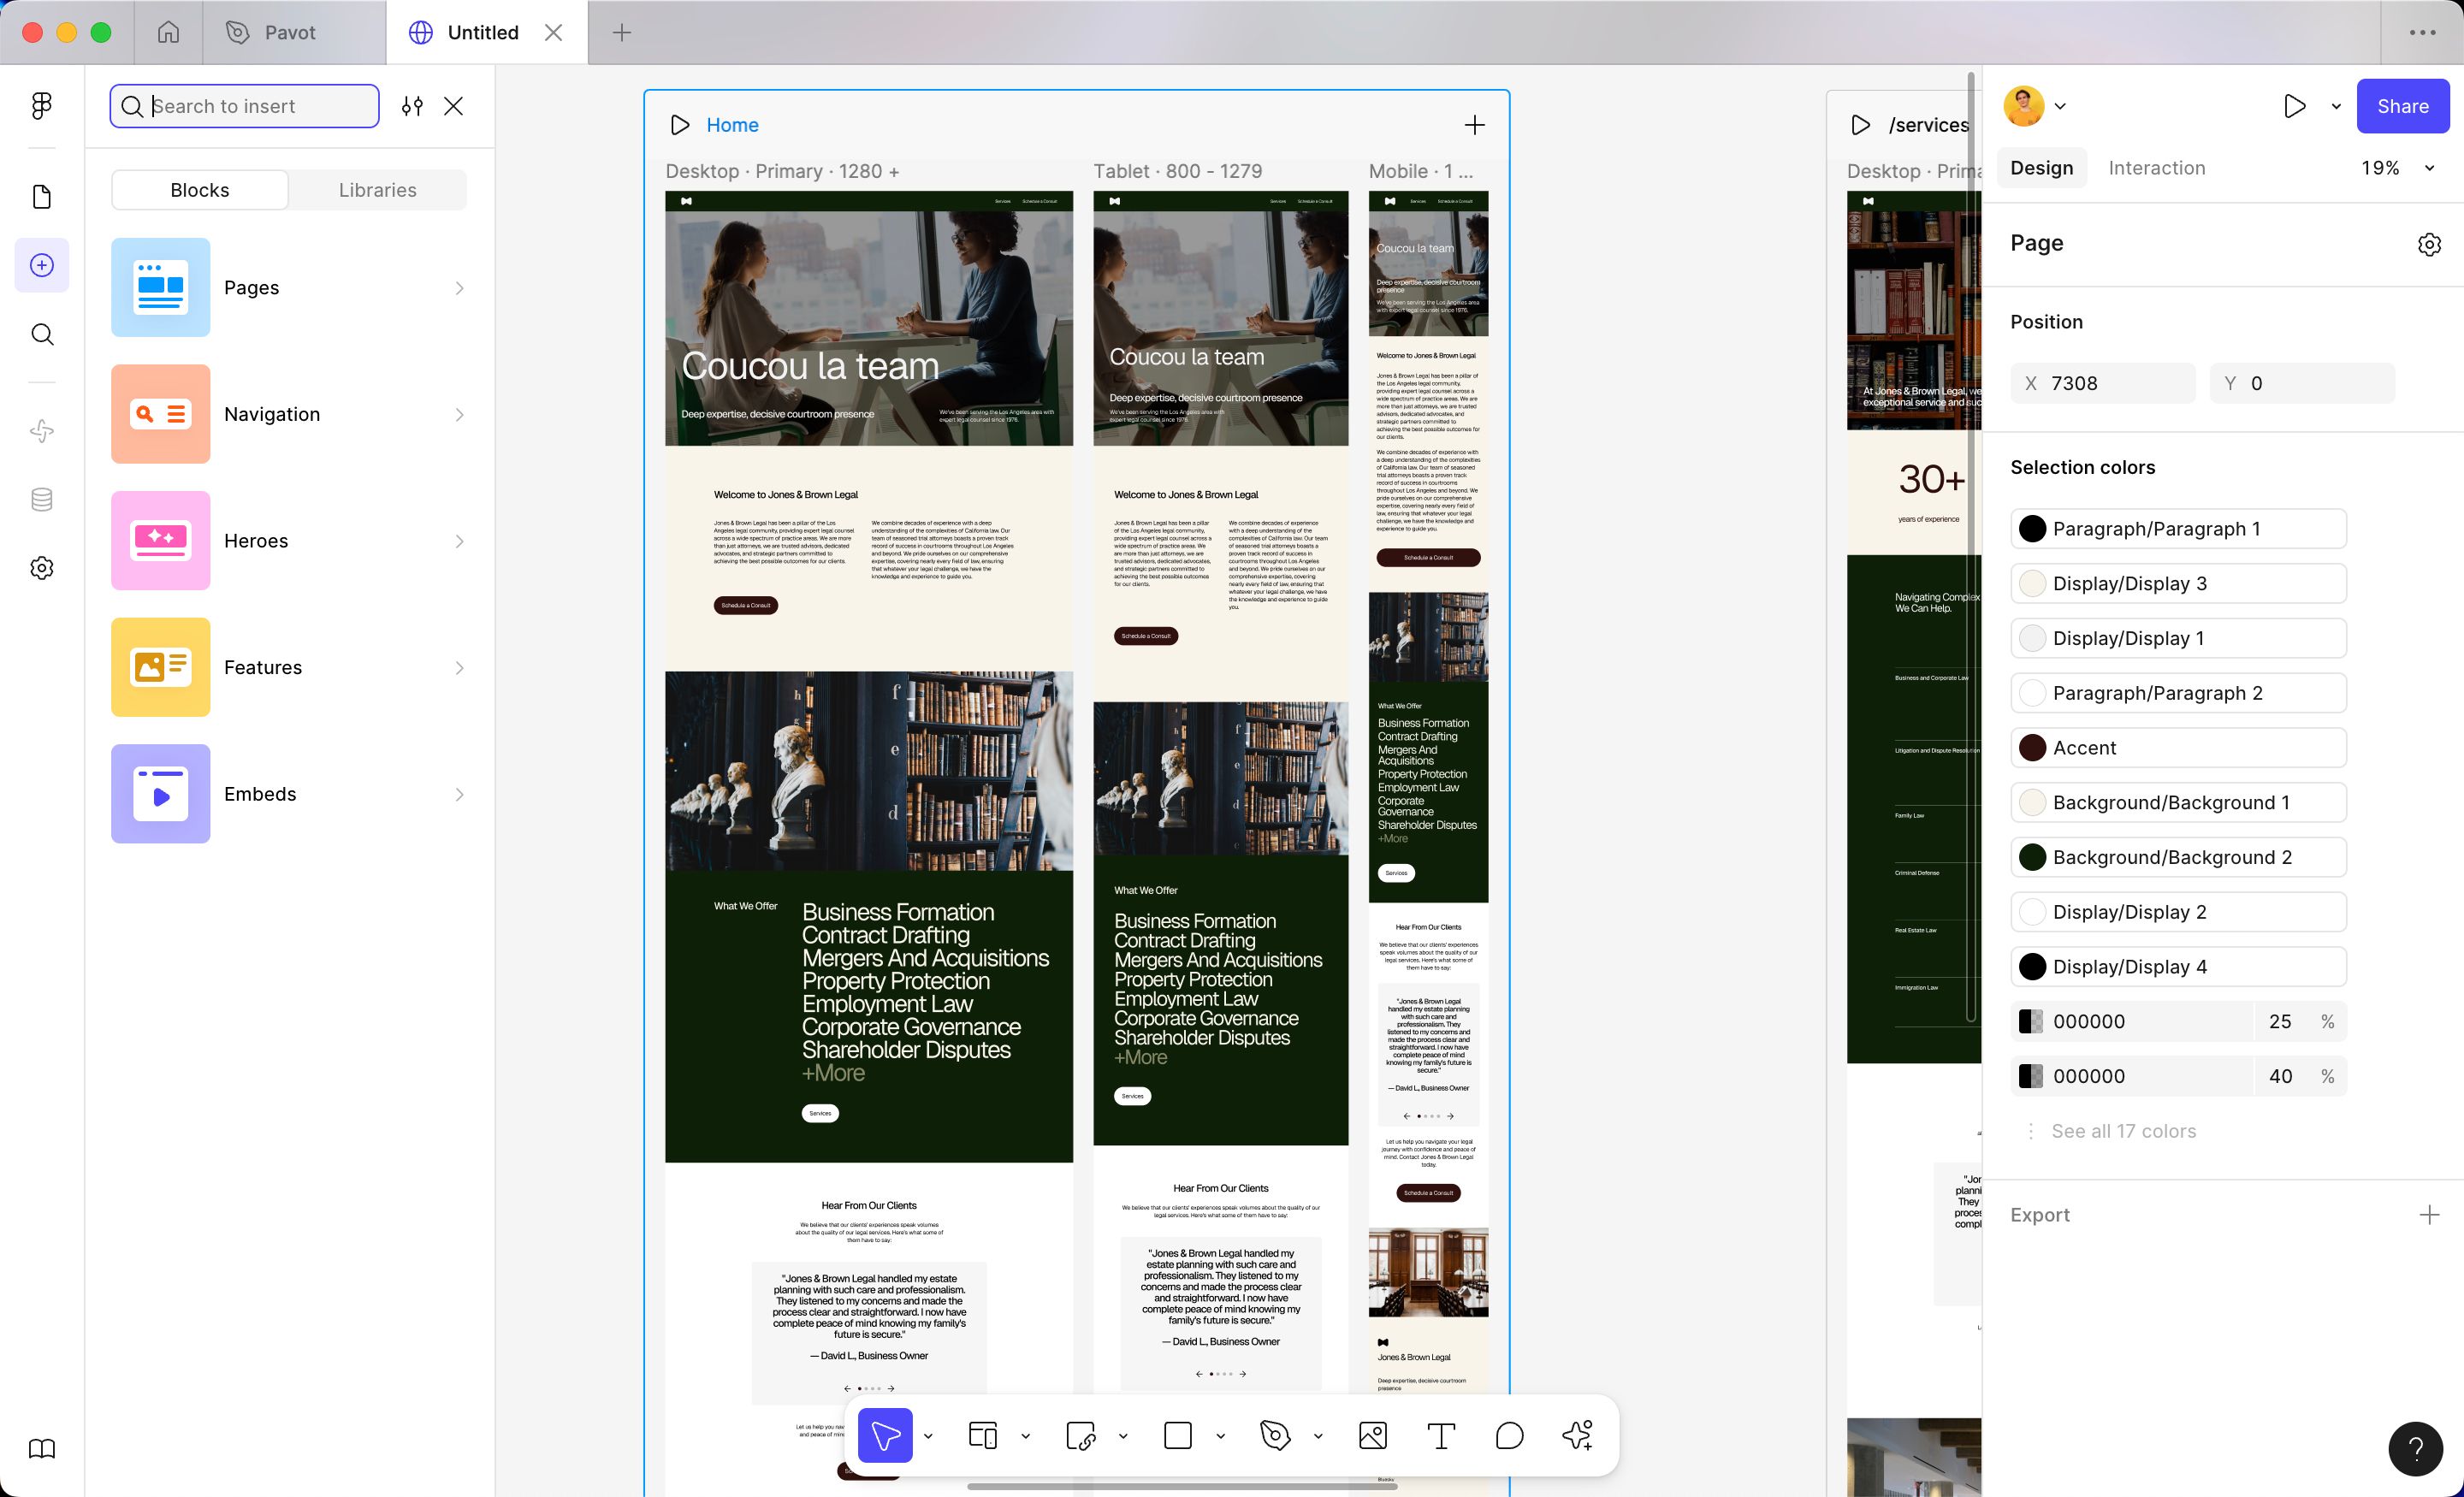Select the Rectangle shape tool
The width and height of the screenshot is (2464, 1497).
pyautogui.click(x=1178, y=1436)
